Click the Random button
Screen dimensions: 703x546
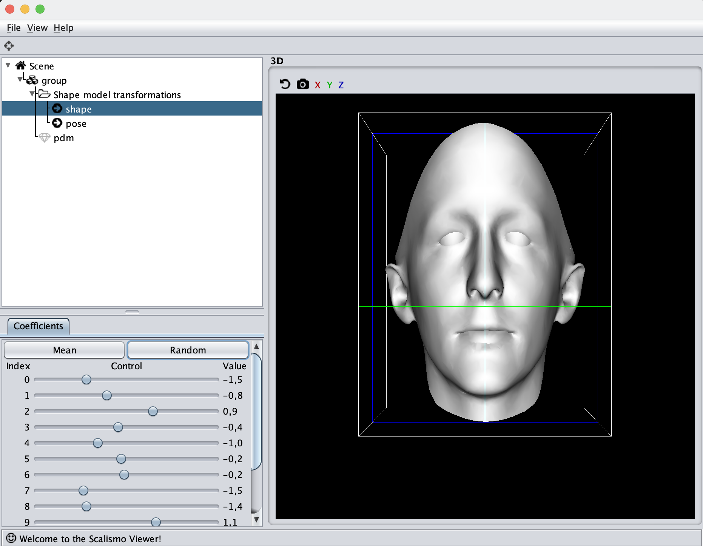pyautogui.click(x=188, y=350)
